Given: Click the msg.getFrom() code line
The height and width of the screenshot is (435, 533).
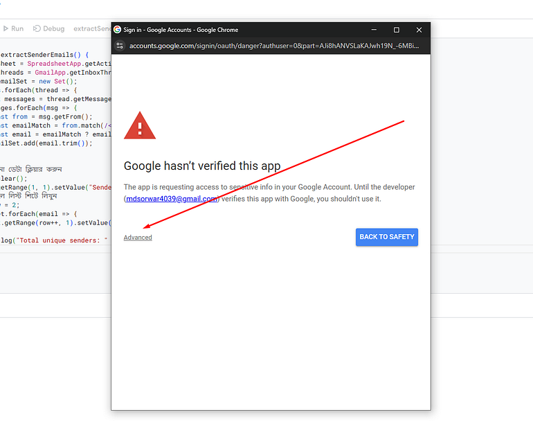Looking at the screenshot, I should tap(46, 116).
